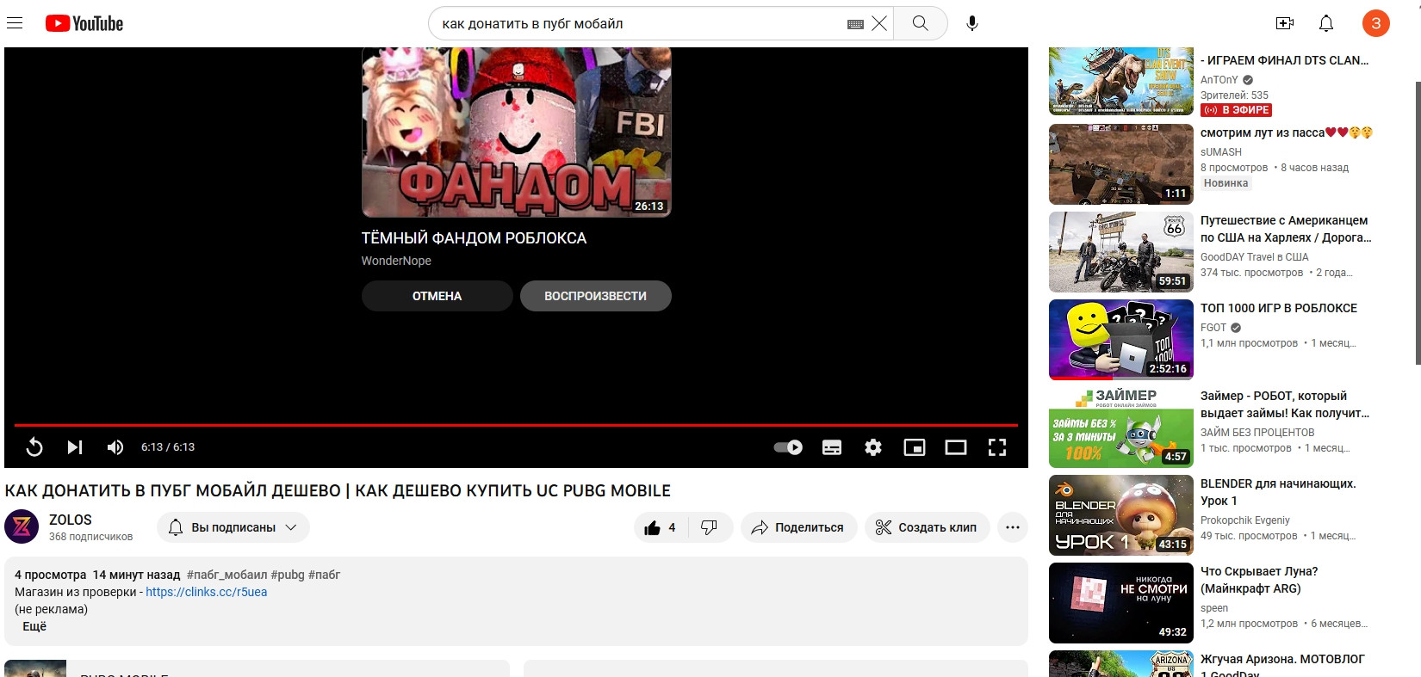Click the 368 подписчиков text
Screen dimensions: 1421x677
click(x=90, y=537)
